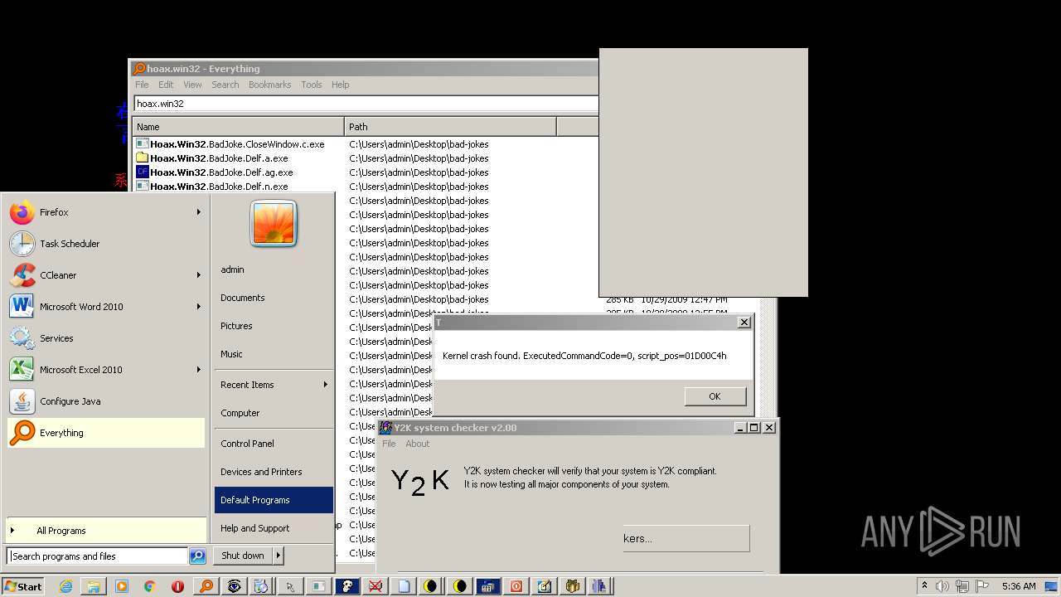Focus the Search programs and files box
This screenshot has width=1061, height=597.
point(97,556)
